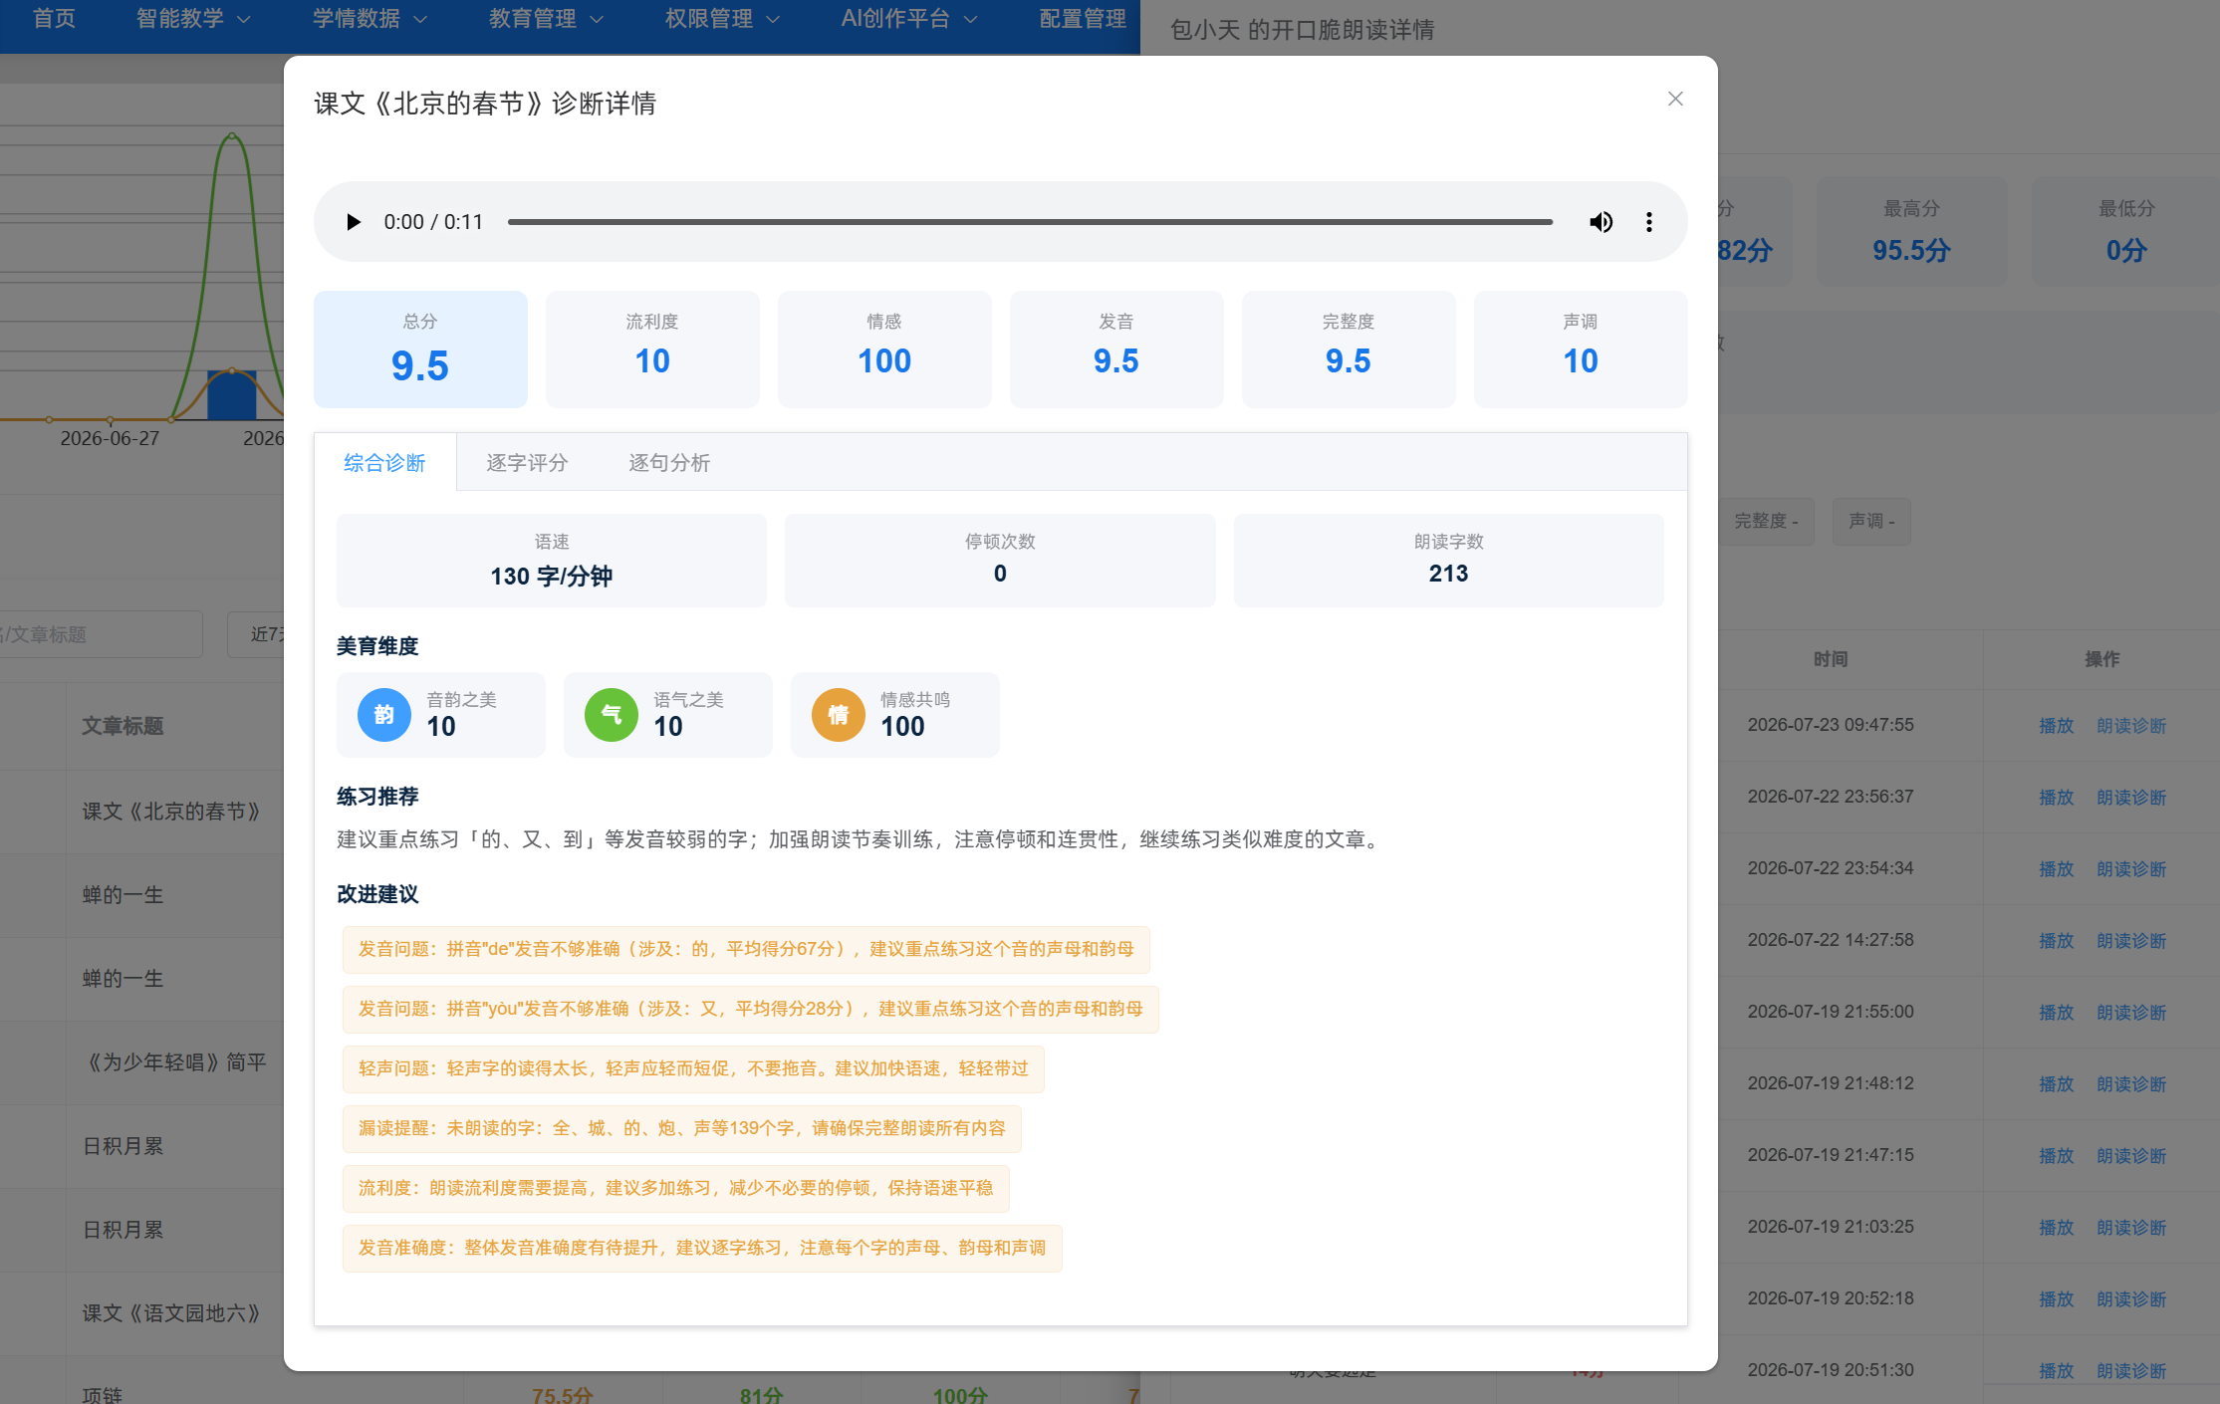Image resolution: width=2220 pixels, height=1404 pixels.
Task: Open 朗读诊断 for 2026-07-19 20:52:18 record
Action: 2131,1299
